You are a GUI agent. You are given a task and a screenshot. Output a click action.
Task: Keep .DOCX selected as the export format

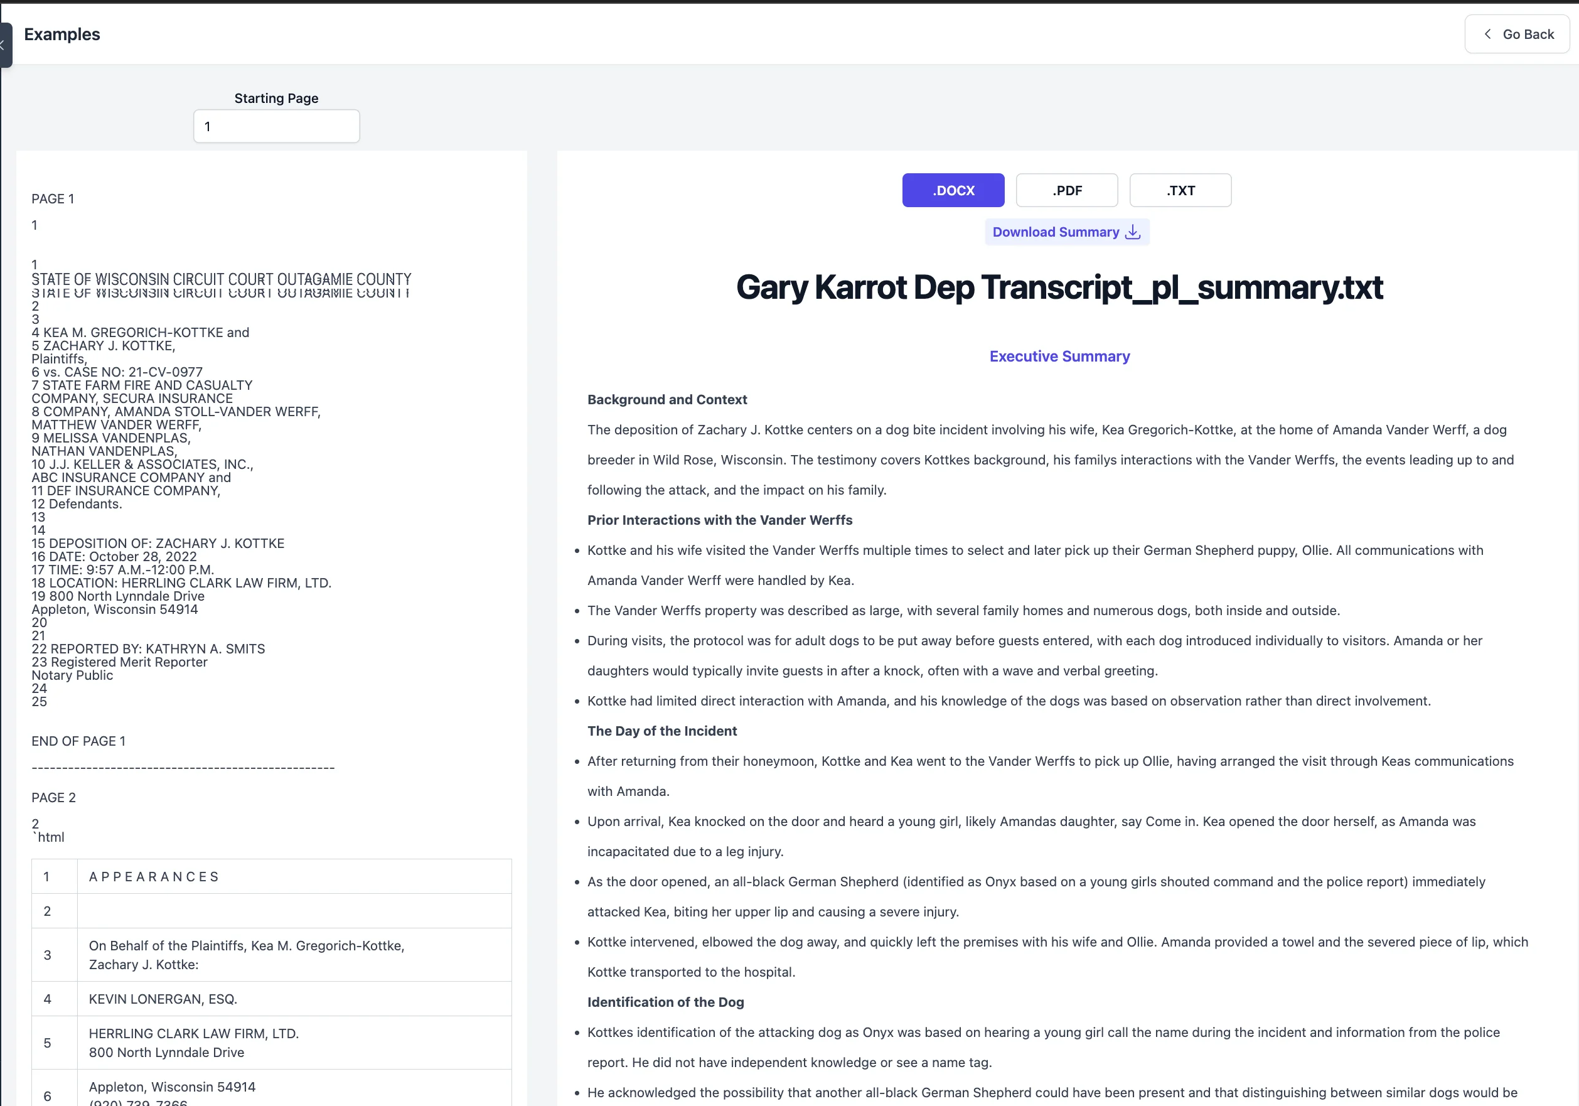[953, 190]
